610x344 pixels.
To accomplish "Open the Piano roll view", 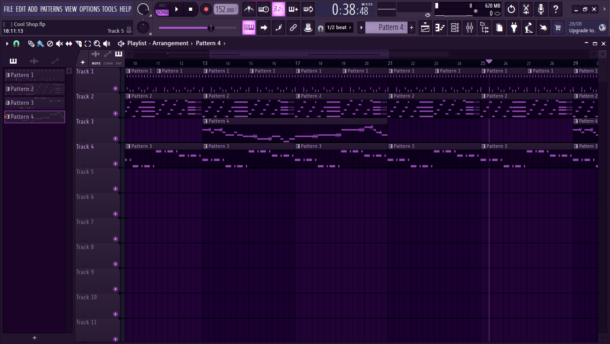I will [440, 28].
